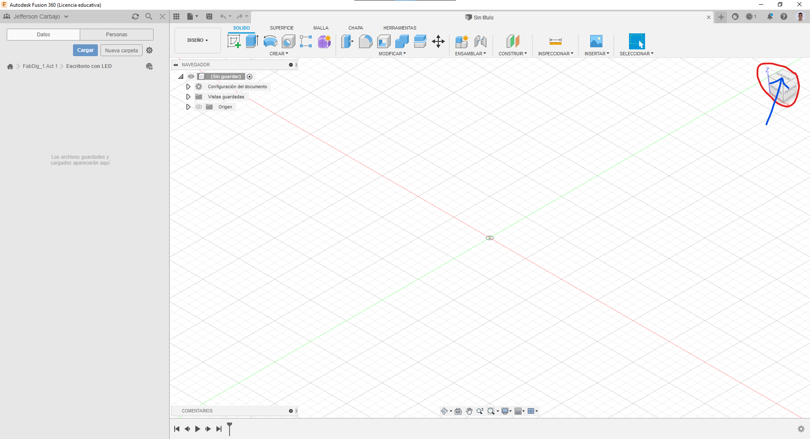Screen dimensions: 810x439
Task: Search in the data panel
Action: pos(149,16)
